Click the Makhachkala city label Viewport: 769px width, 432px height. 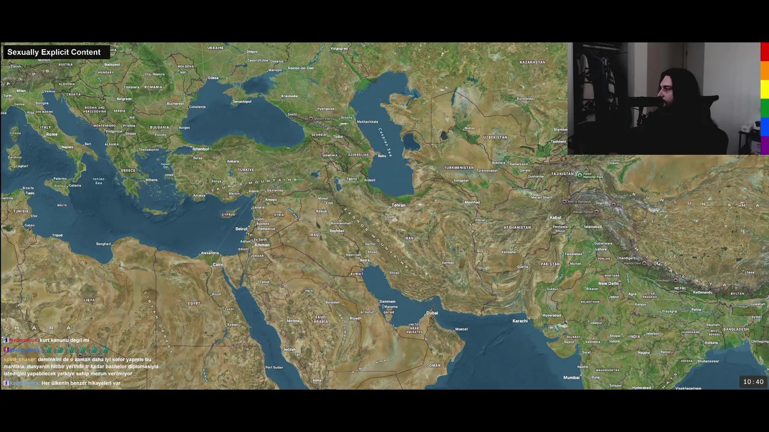click(367, 122)
